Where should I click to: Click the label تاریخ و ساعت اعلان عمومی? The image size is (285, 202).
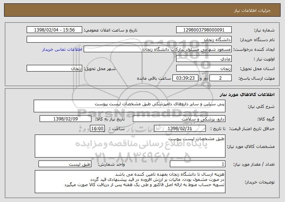111,30
